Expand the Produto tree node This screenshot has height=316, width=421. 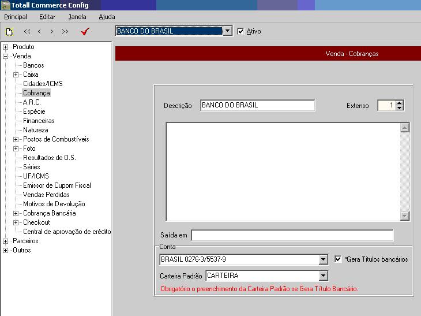point(6,47)
